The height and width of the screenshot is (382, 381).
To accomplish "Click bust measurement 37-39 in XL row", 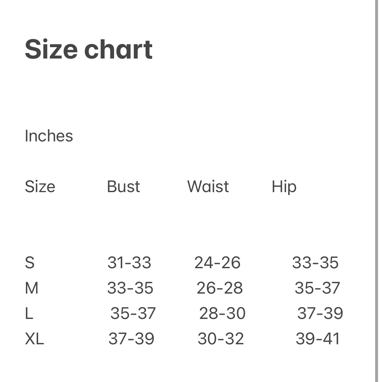I will tap(131, 339).
